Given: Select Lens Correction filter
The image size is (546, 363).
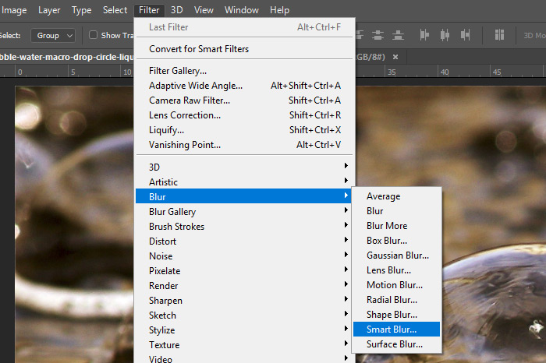Looking at the screenshot, I should (x=244, y=115).
